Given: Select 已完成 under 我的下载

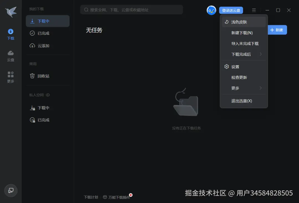Looking at the screenshot, I should (x=48, y=33).
